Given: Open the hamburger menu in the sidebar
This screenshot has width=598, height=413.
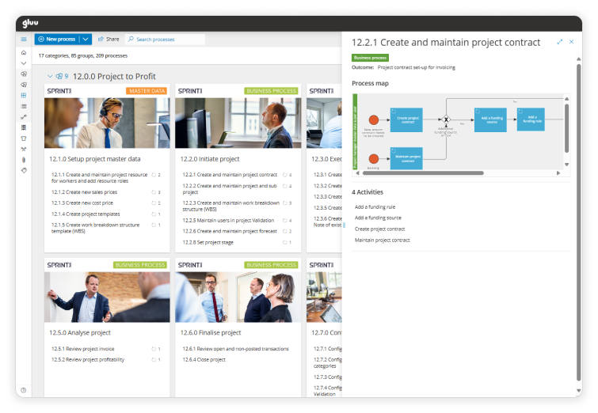Looking at the screenshot, I should click(x=24, y=40).
